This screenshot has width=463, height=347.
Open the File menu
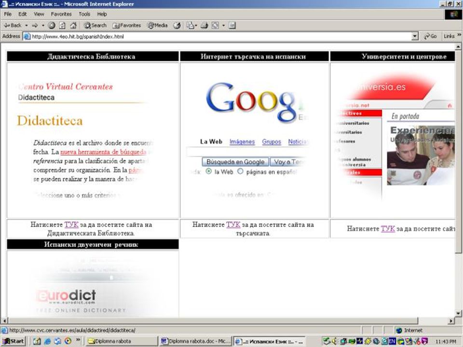[x=8, y=14]
